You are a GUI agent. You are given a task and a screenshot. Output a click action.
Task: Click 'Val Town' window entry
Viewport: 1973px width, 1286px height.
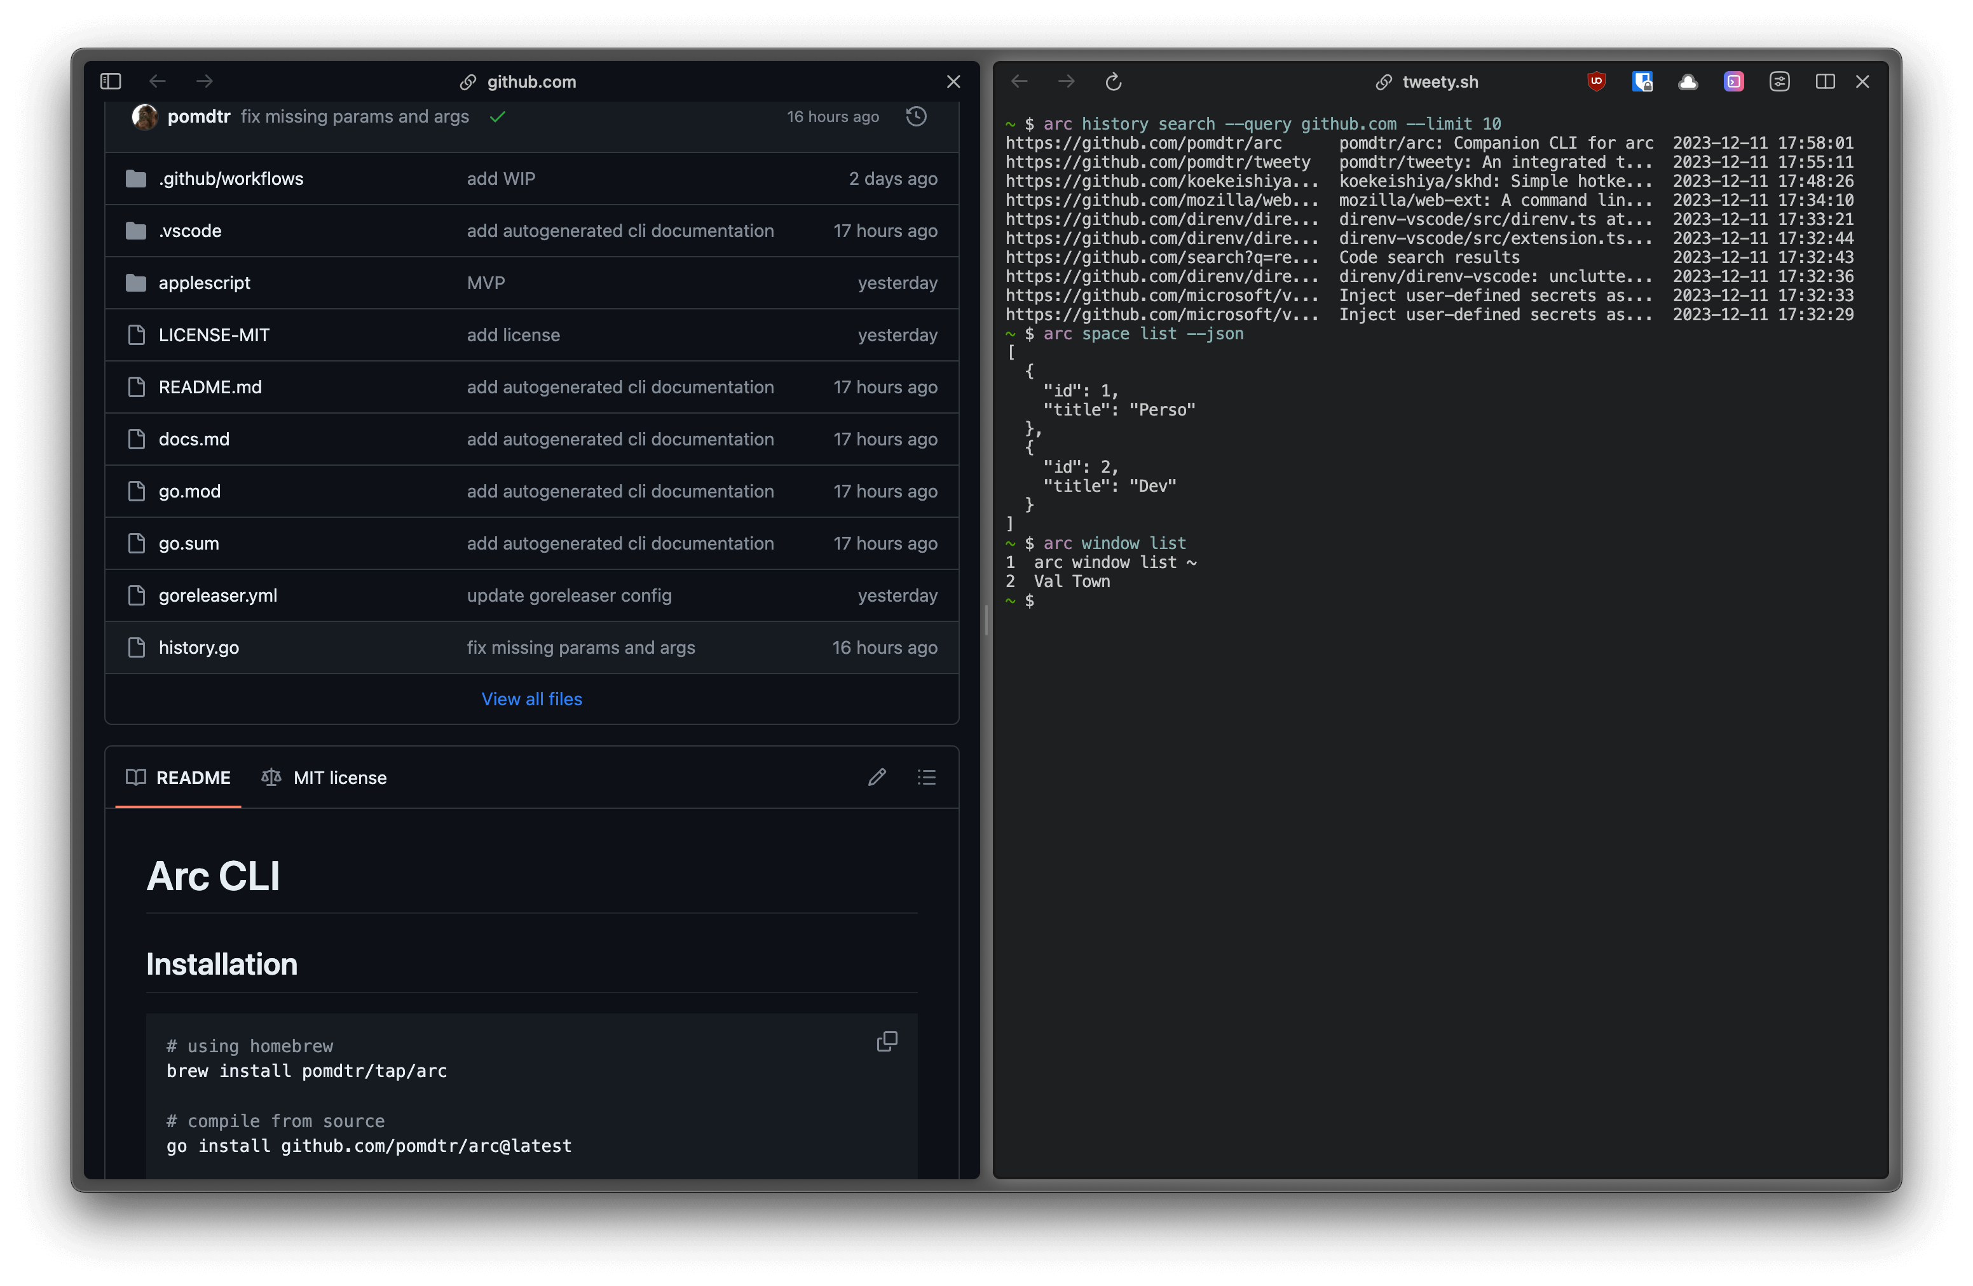point(1072,581)
